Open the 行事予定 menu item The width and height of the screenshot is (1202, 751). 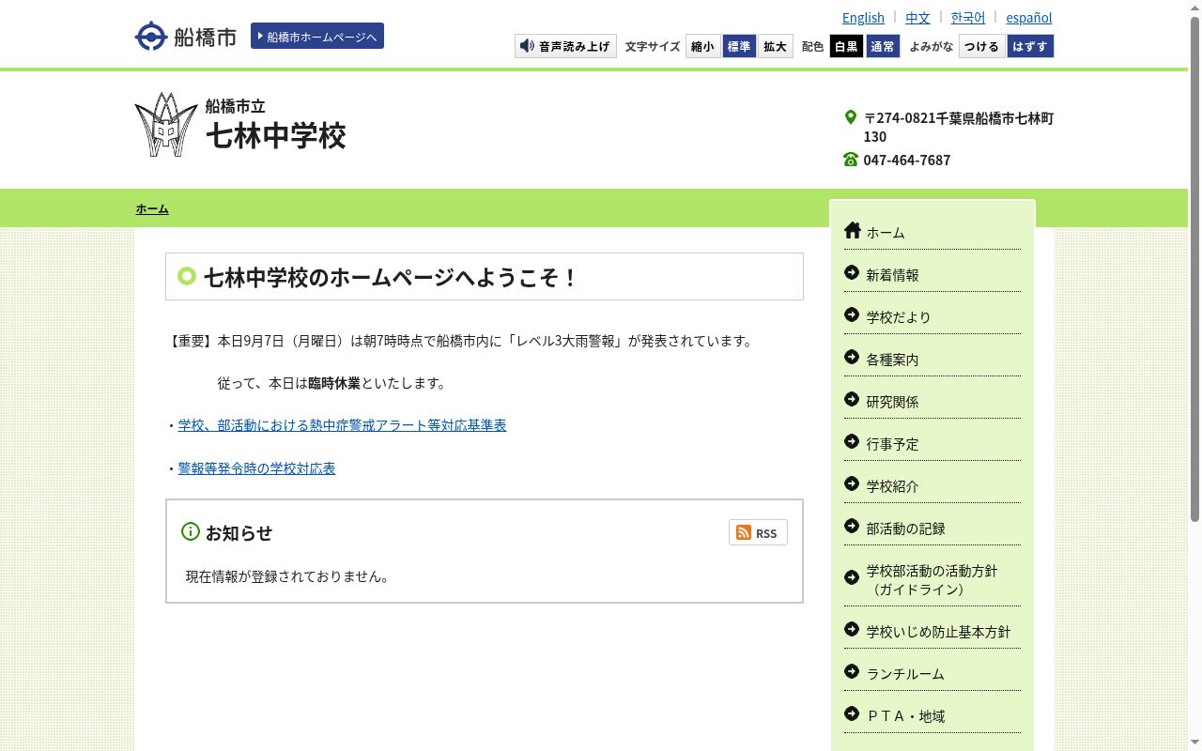(x=892, y=444)
